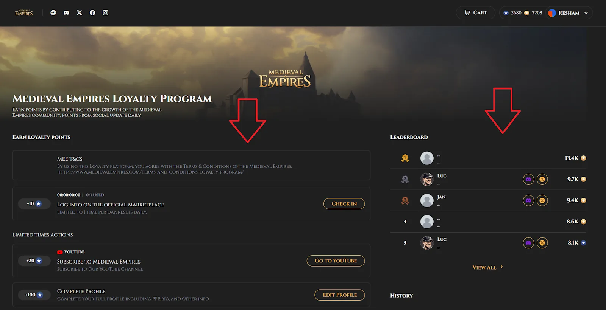
Task: Click the View All leaderboard link
Action: coord(484,267)
